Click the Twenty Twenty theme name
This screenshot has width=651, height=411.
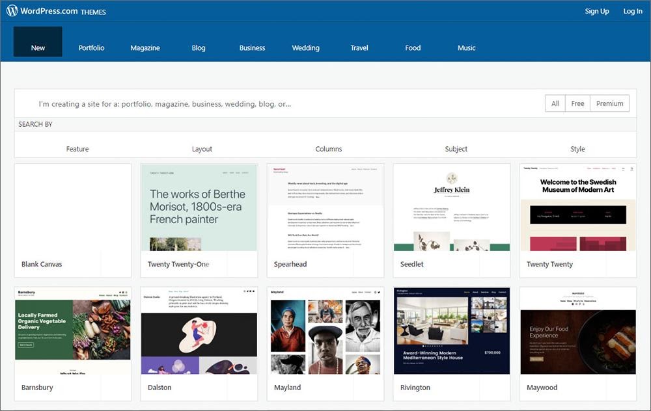(x=549, y=264)
